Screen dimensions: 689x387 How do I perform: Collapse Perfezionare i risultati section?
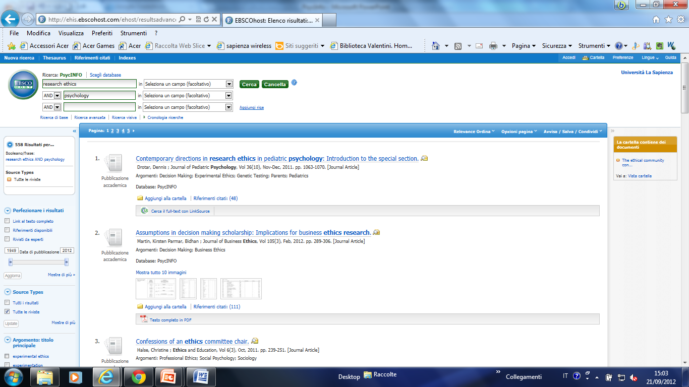(8, 211)
